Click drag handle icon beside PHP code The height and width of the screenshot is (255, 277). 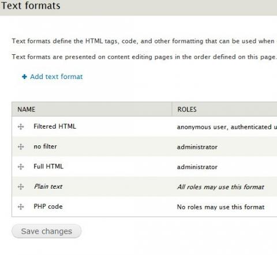(x=21, y=207)
